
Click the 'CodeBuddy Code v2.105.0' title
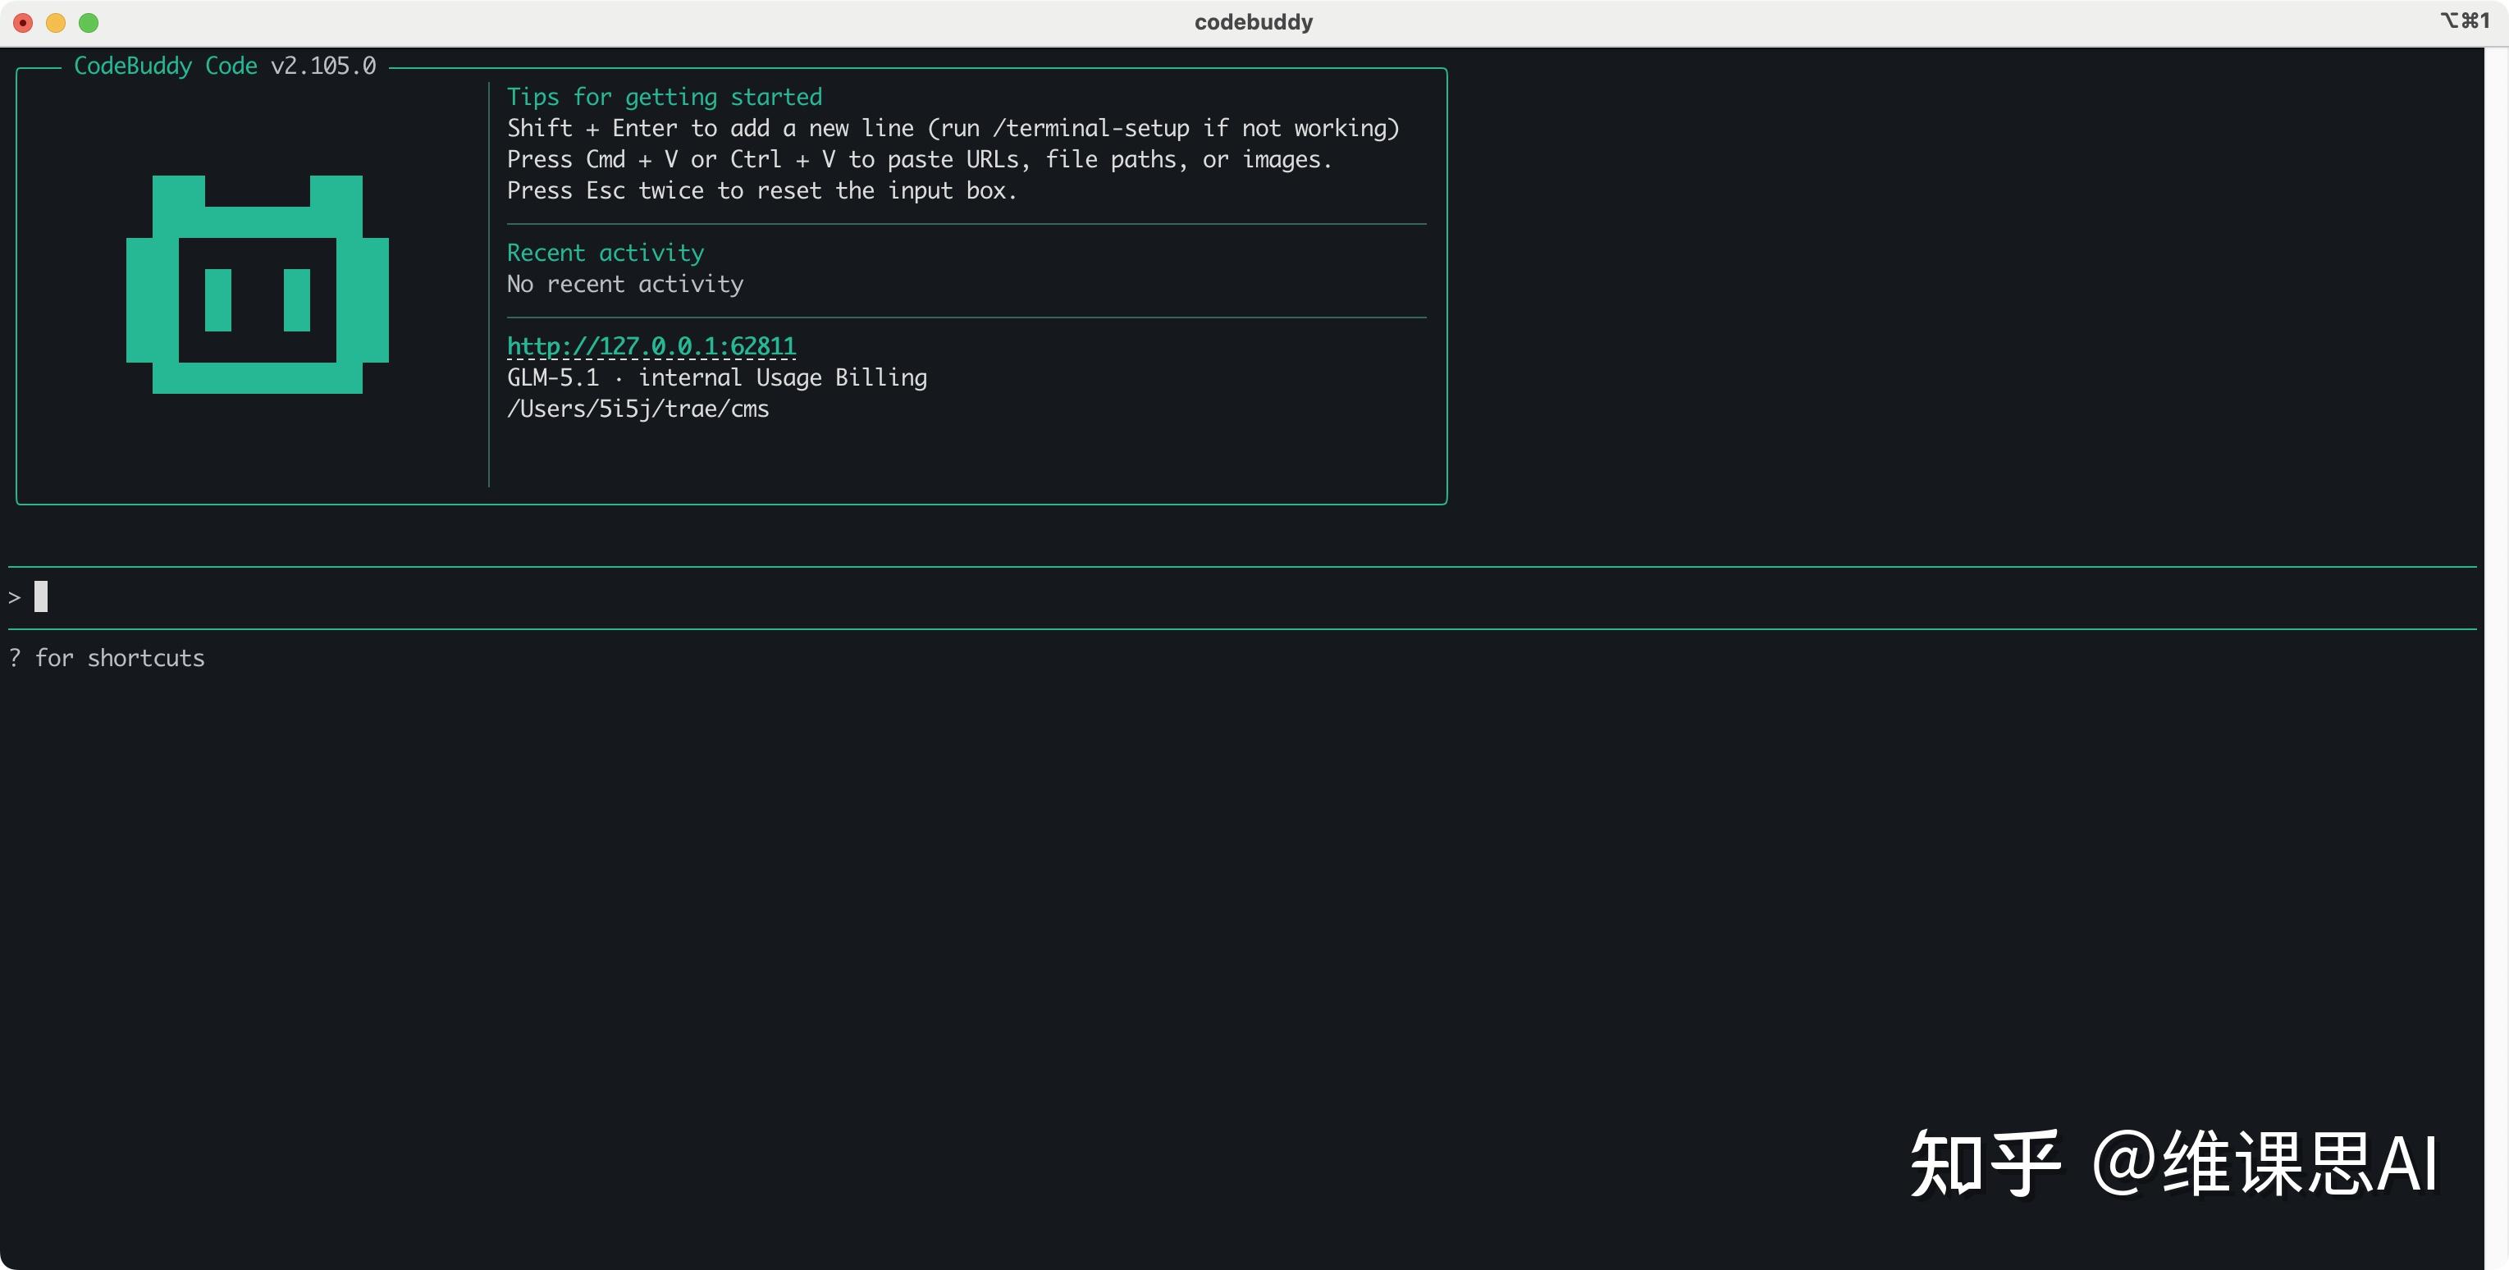pyautogui.click(x=225, y=66)
